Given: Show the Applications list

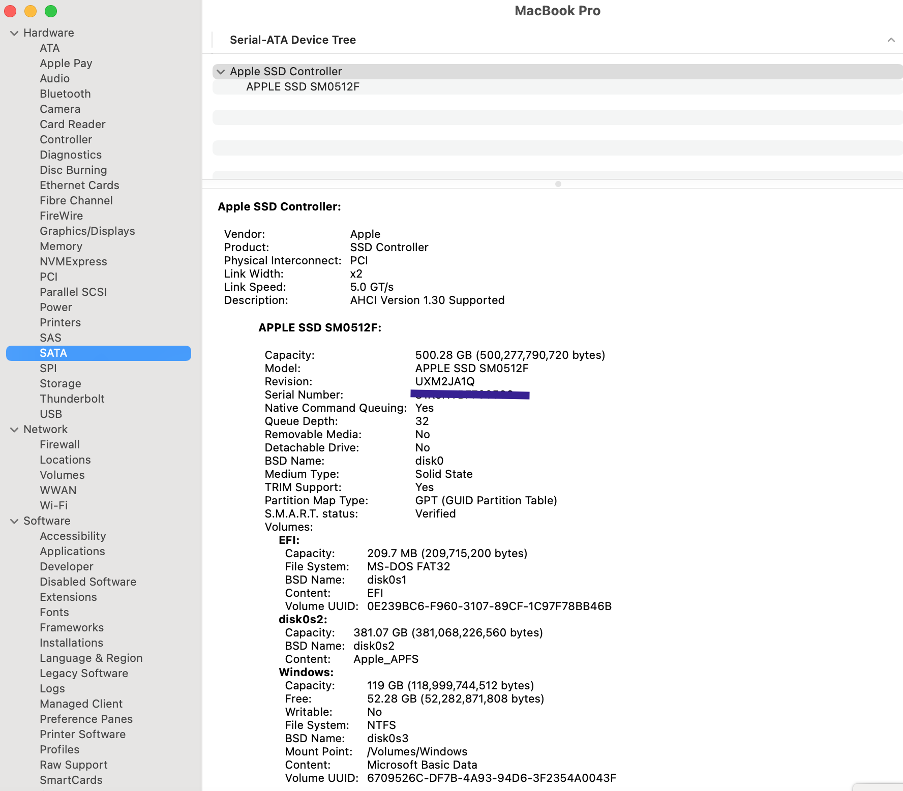Looking at the screenshot, I should (72, 552).
